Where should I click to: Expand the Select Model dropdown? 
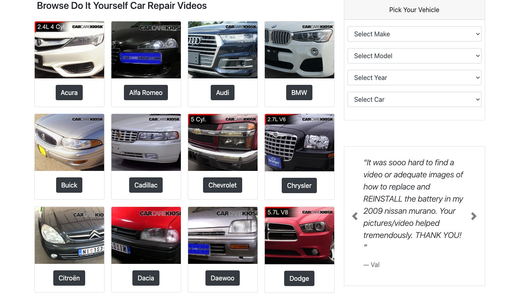(x=414, y=56)
